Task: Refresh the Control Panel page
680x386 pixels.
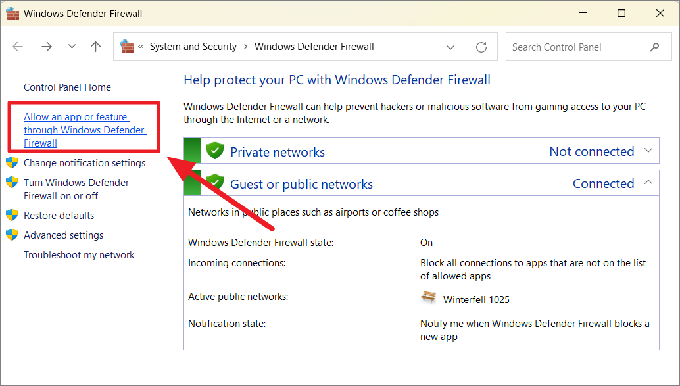Action: [481, 47]
